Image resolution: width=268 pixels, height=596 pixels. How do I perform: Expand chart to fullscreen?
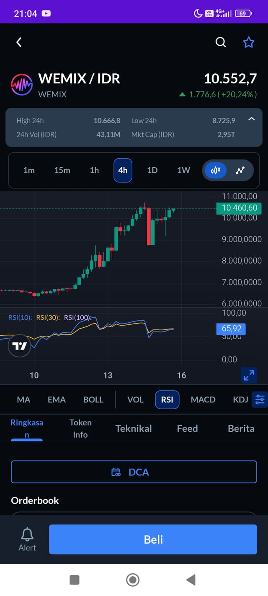click(x=249, y=375)
